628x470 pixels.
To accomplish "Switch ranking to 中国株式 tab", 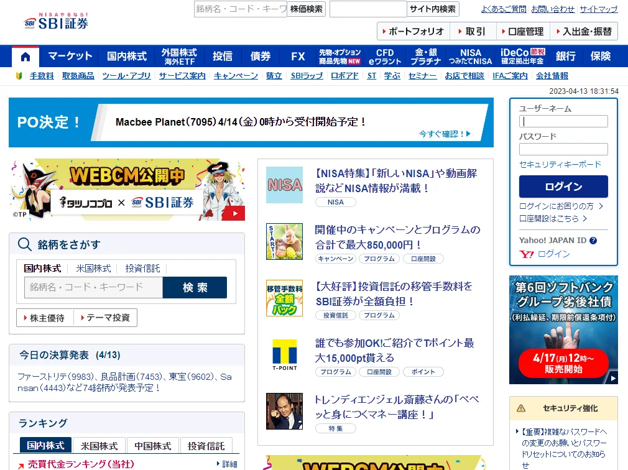I will 153,446.
